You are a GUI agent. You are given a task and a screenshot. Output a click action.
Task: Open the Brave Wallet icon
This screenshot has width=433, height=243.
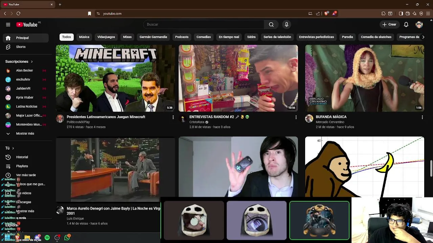pyautogui.click(x=408, y=13)
